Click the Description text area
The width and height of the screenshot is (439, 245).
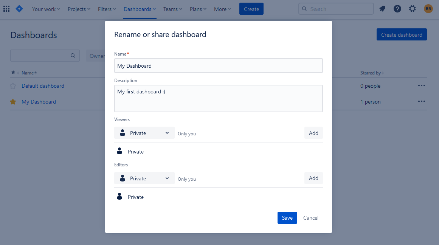coord(219,99)
